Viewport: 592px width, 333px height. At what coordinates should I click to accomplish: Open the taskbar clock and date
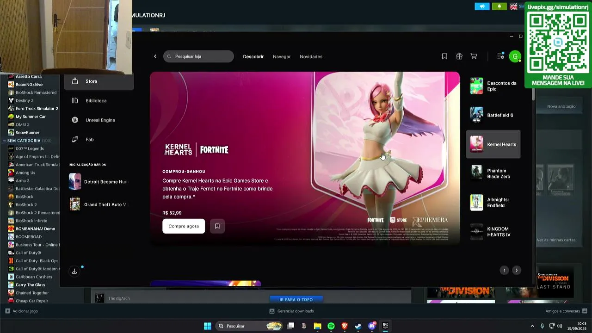pos(577,326)
